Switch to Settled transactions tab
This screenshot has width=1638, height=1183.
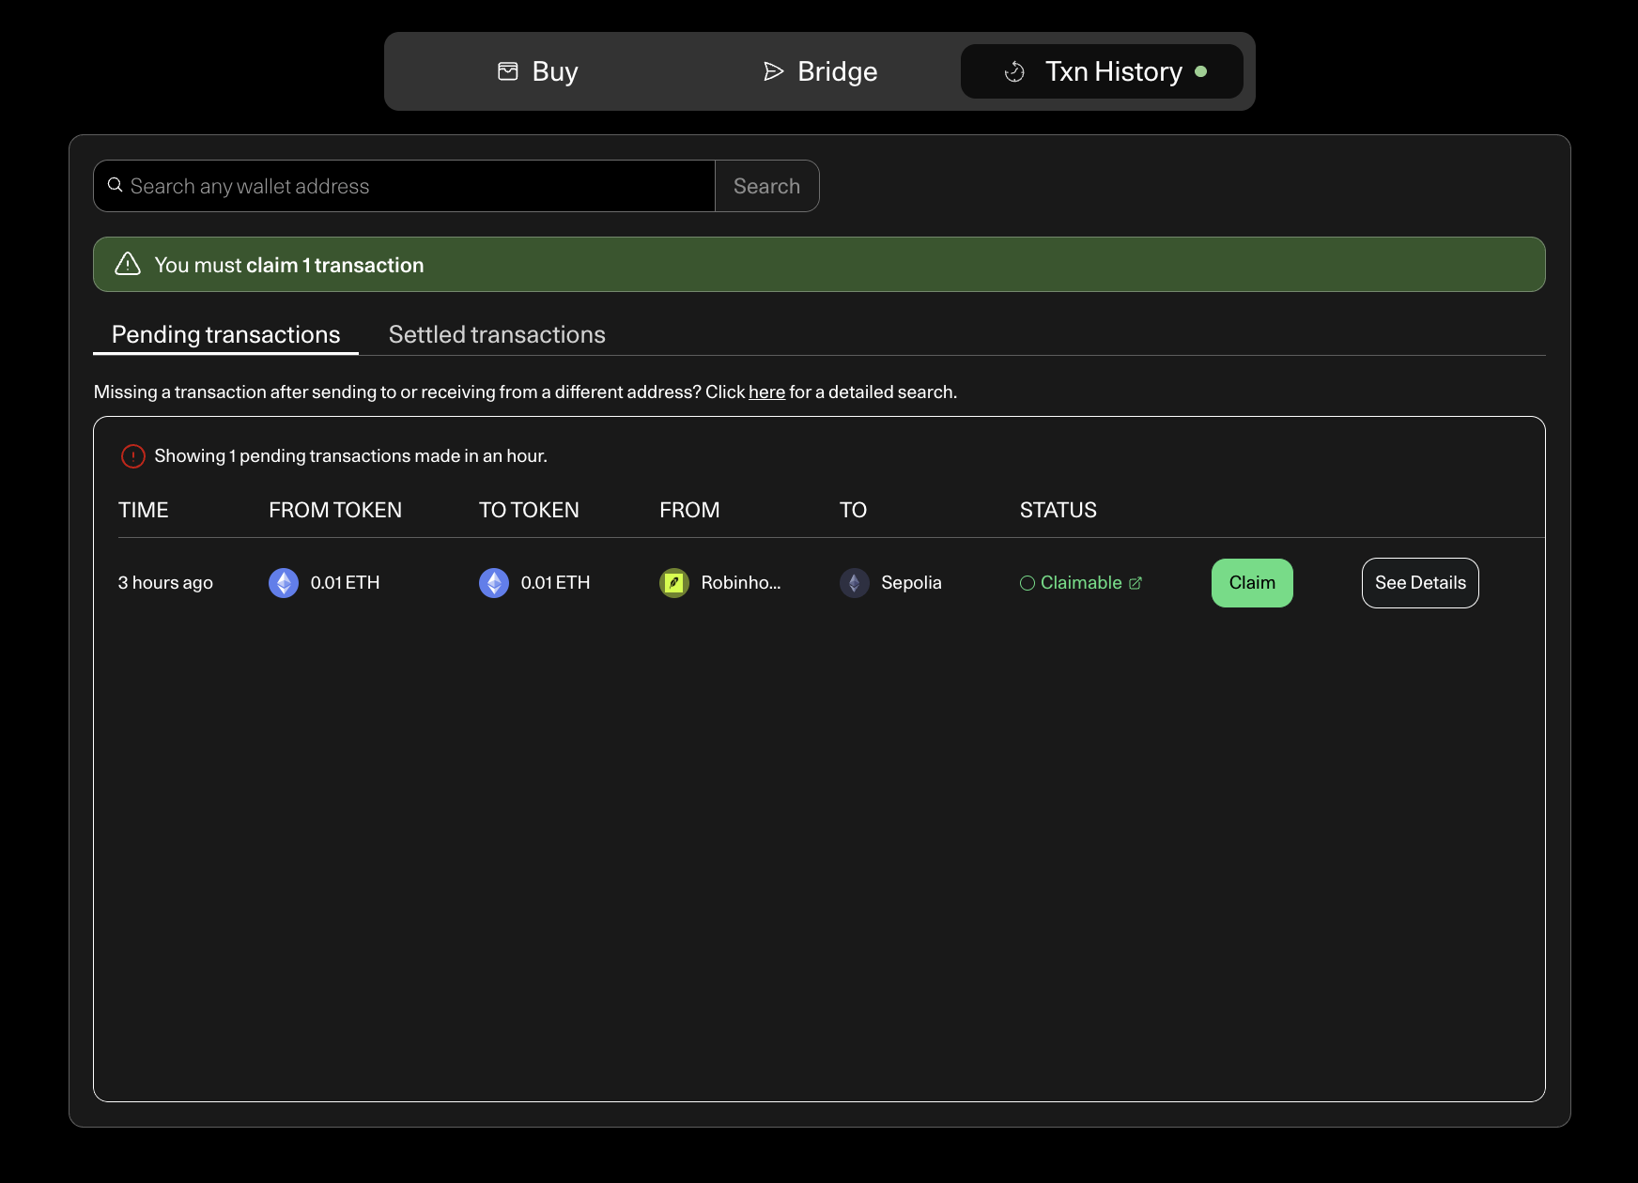(497, 334)
